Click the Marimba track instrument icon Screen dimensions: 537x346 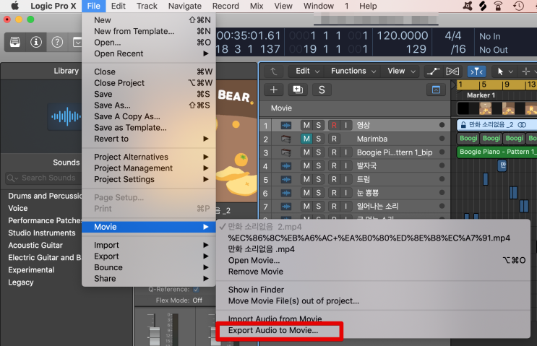click(286, 139)
